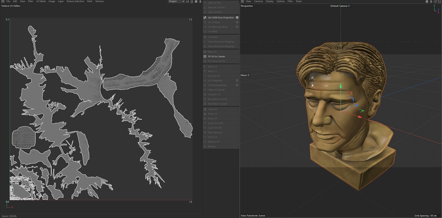Click Set UVW from Projection command
This screenshot has width=442, height=218.
pos(220,18)
